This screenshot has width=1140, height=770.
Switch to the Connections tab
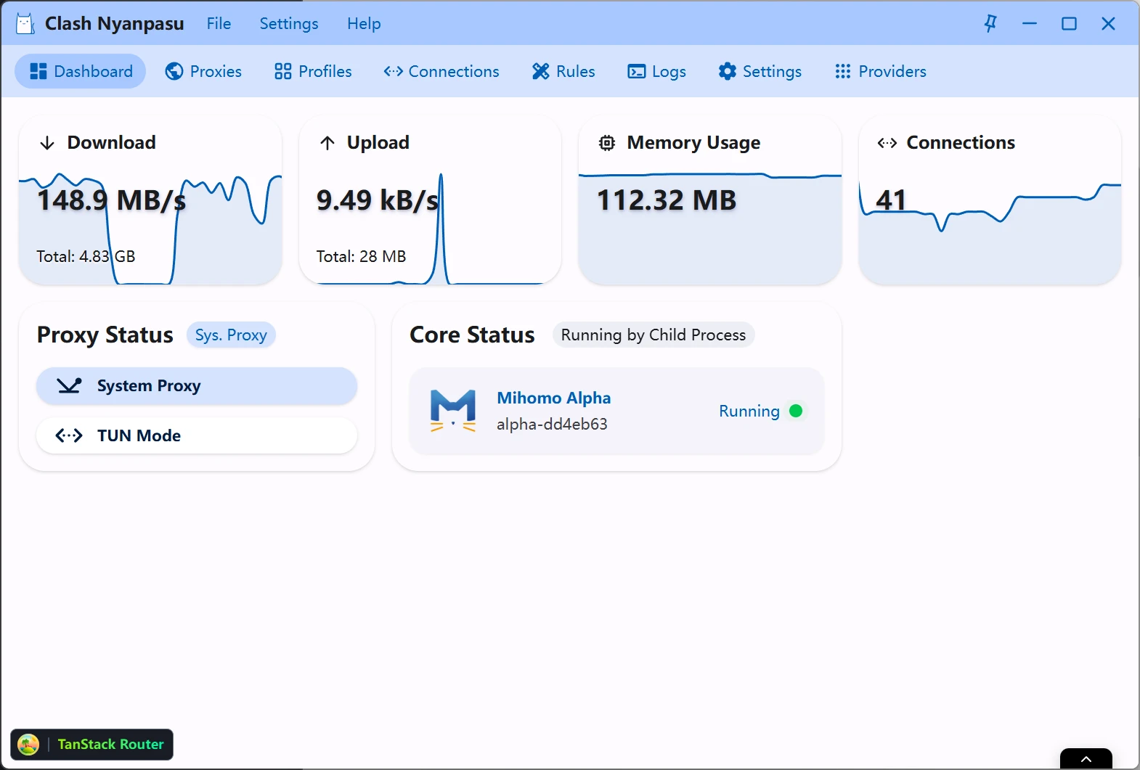click(x=441, y=71)
